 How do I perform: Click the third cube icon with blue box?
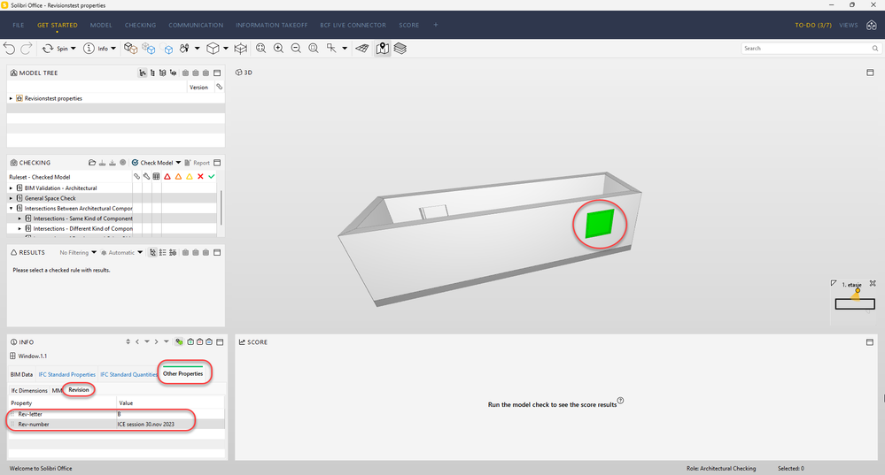point(168,50)
